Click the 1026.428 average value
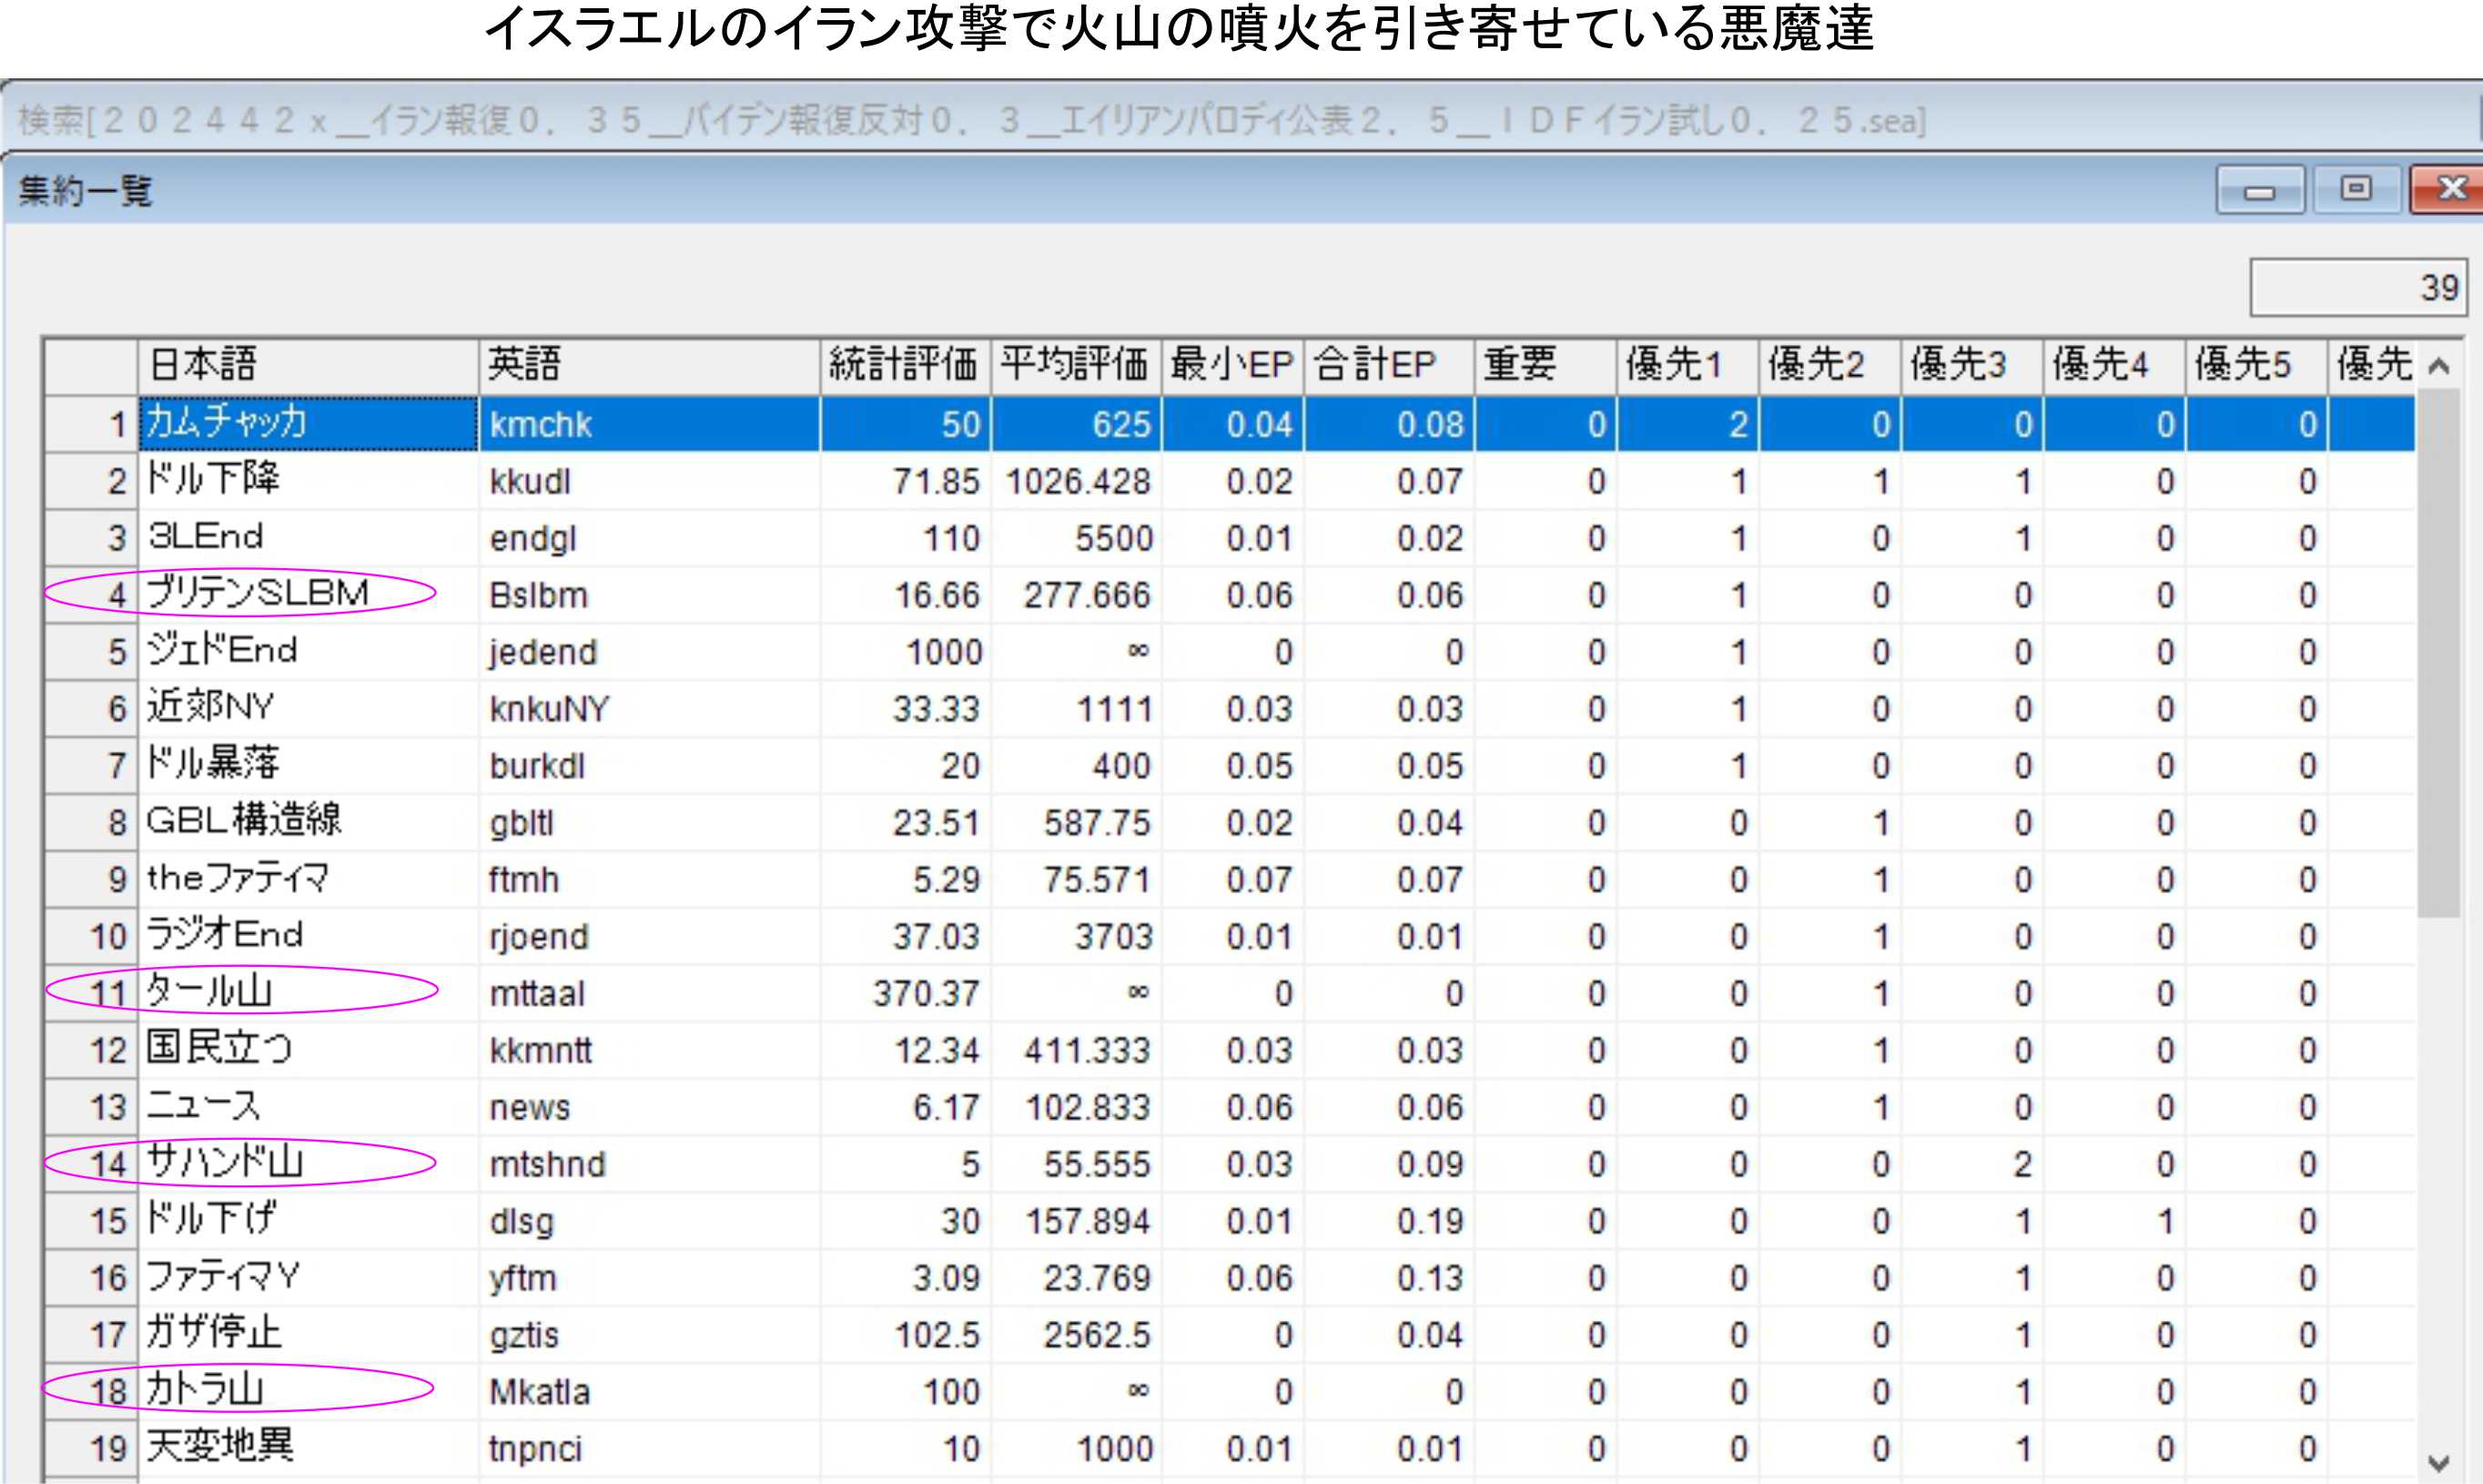 [x=1077, y=481]
